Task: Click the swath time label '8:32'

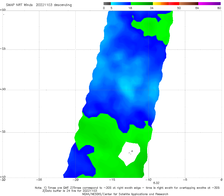Action: pyautogui.click(x=156, y=183)
